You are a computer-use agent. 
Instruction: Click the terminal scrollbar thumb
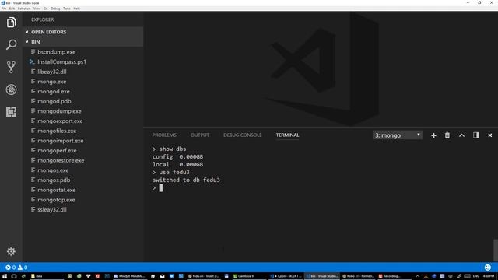pos(496,250)
